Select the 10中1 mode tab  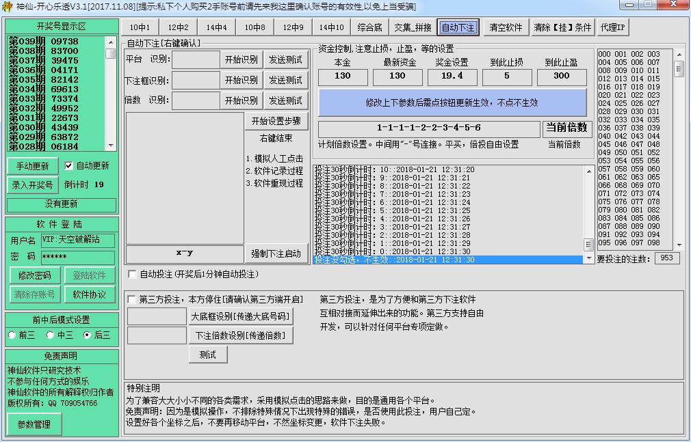140,28
